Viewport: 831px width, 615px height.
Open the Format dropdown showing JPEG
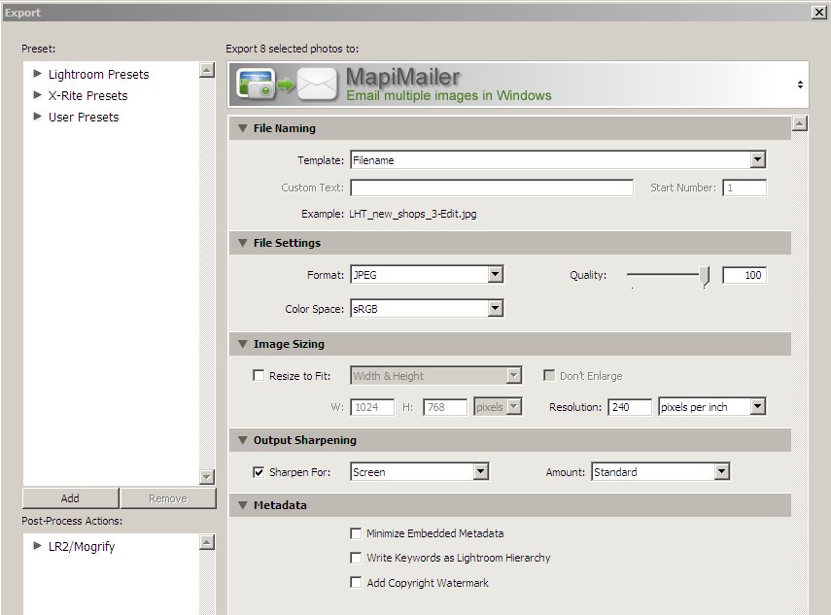[427, 275]
